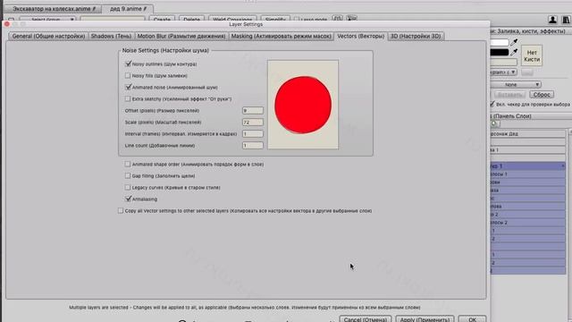Toggle Animated noise checkbox
Viewport: 572px width, 322px height.
[x=128, y=88]
